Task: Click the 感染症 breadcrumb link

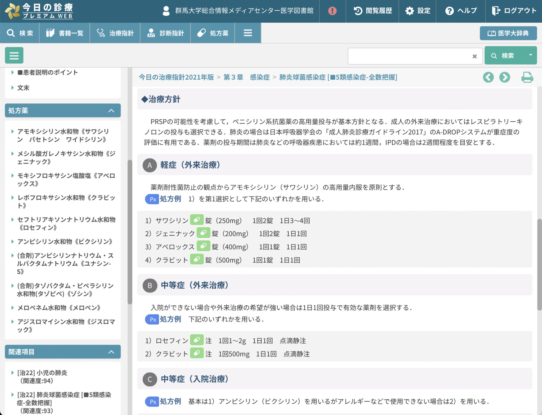Action: pyautogui.click(x=260, y=77)
